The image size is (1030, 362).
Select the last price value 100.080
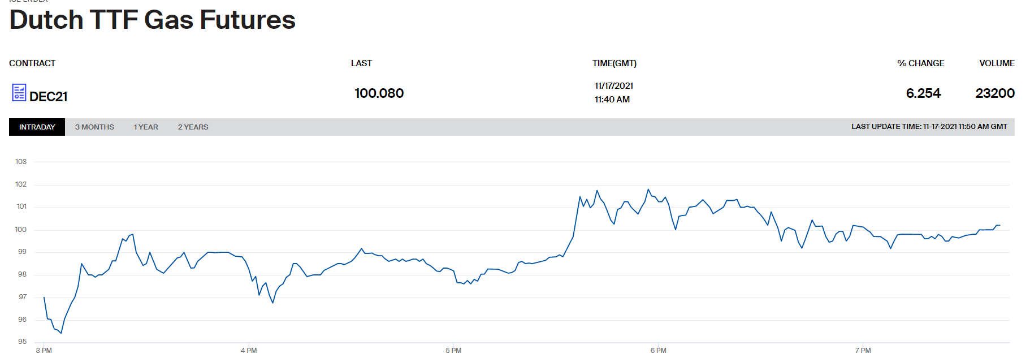(x=379, y=93)
